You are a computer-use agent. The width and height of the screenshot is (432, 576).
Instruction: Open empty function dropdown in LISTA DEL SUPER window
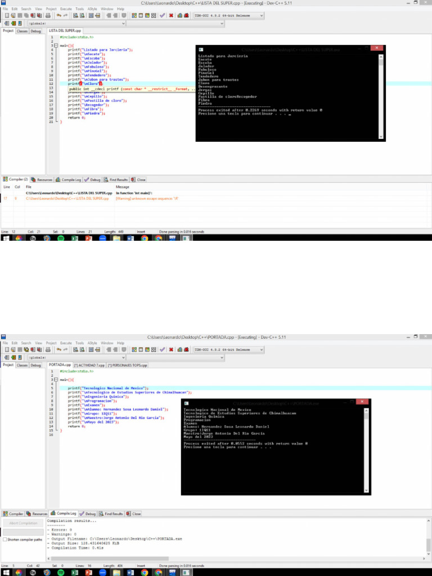[222, 23]
